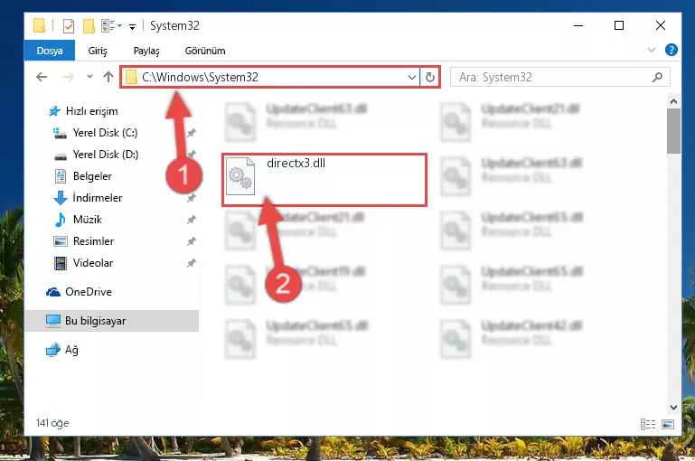
Task: Minimize the System32 window
Action: point(578,25)
